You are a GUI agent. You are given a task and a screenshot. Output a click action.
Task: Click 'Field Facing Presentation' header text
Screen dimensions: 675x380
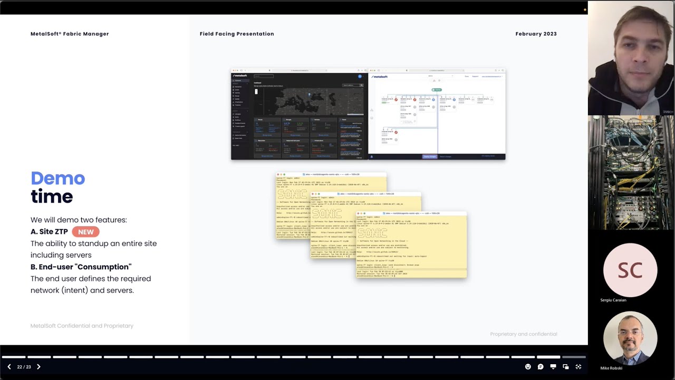click(x=237, y=34)
